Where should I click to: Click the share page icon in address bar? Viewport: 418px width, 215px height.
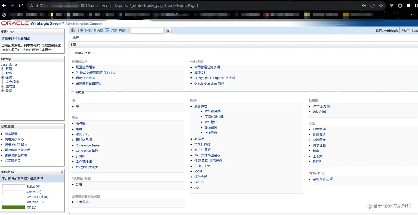[372, 6]
